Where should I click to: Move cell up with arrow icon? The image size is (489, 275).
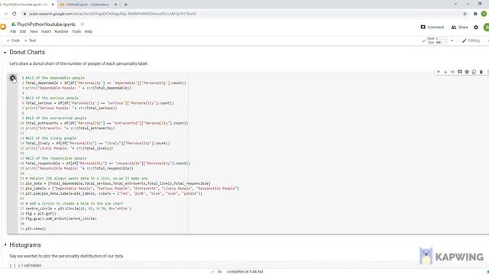click(438, 72)
